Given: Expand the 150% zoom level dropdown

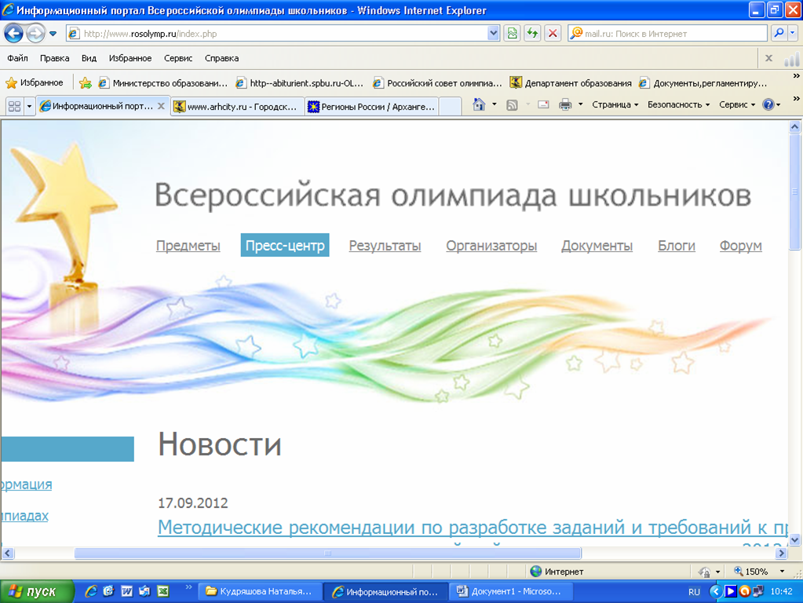Looking at the screenshot, I should tap(782, 572).
